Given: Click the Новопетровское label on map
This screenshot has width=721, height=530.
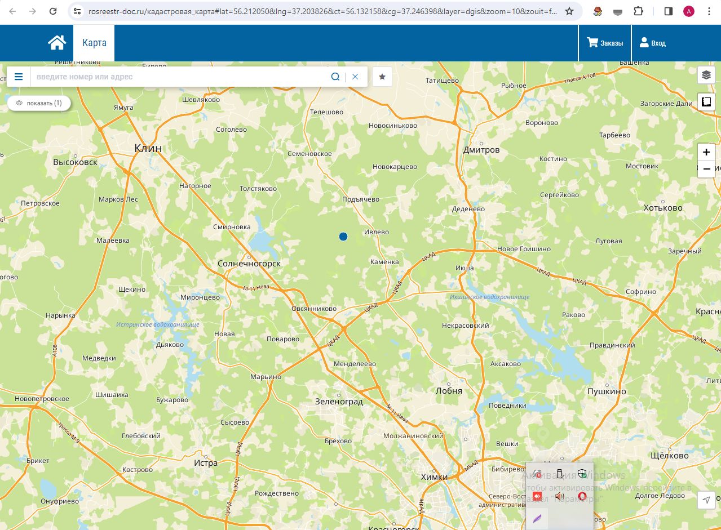Looking at the screenshot, I should [42, 399].
